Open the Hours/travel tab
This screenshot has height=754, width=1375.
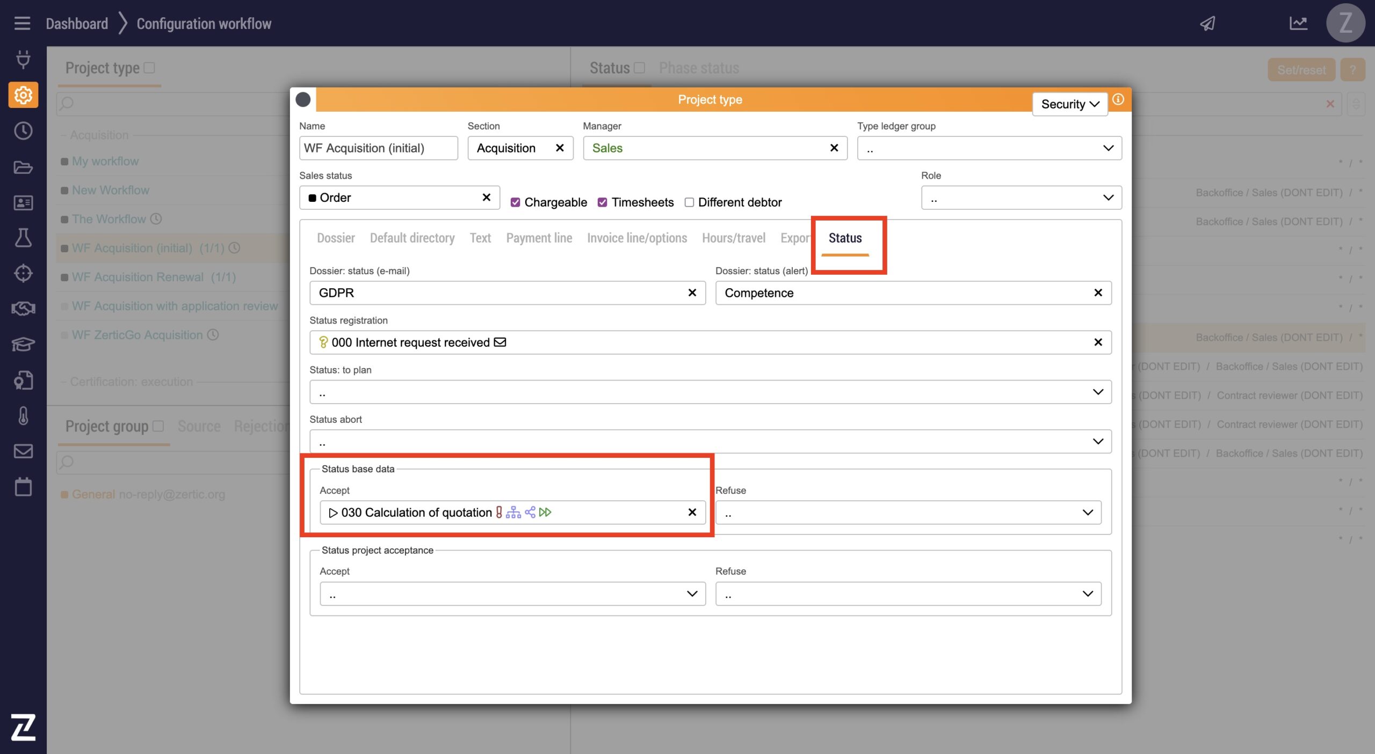[733, 238]
